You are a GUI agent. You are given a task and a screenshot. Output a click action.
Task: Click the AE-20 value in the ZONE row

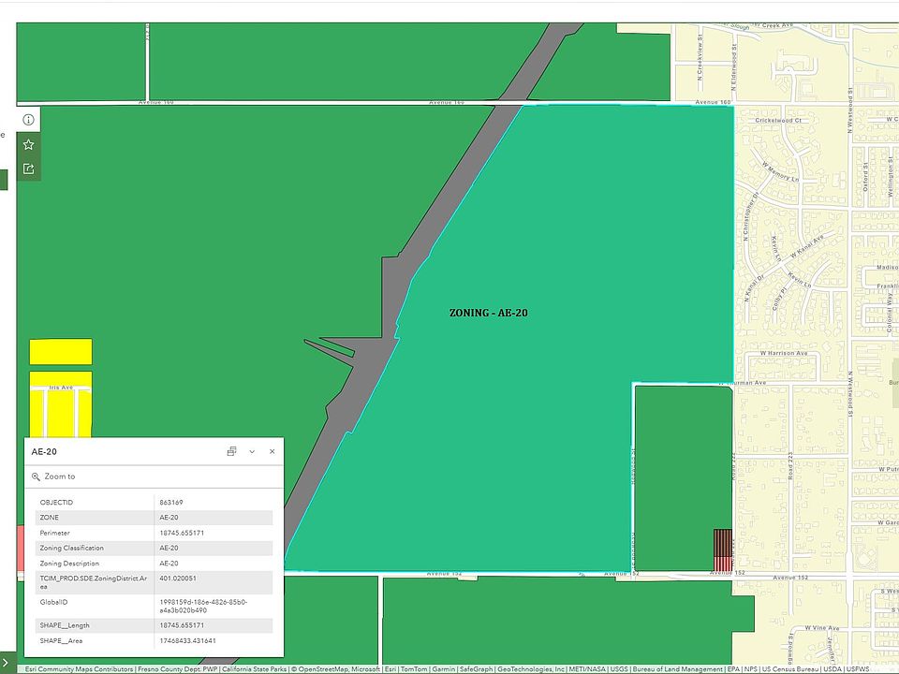point(169,518)
